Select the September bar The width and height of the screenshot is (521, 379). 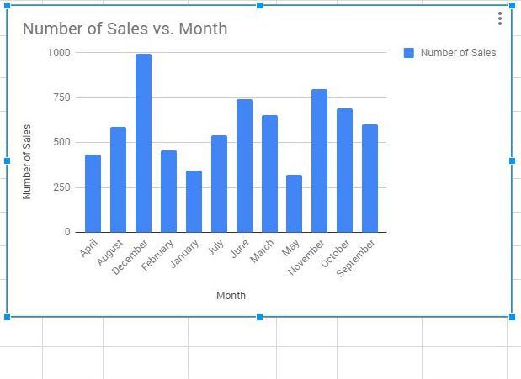pyautogui.click(x=369, y=178)
